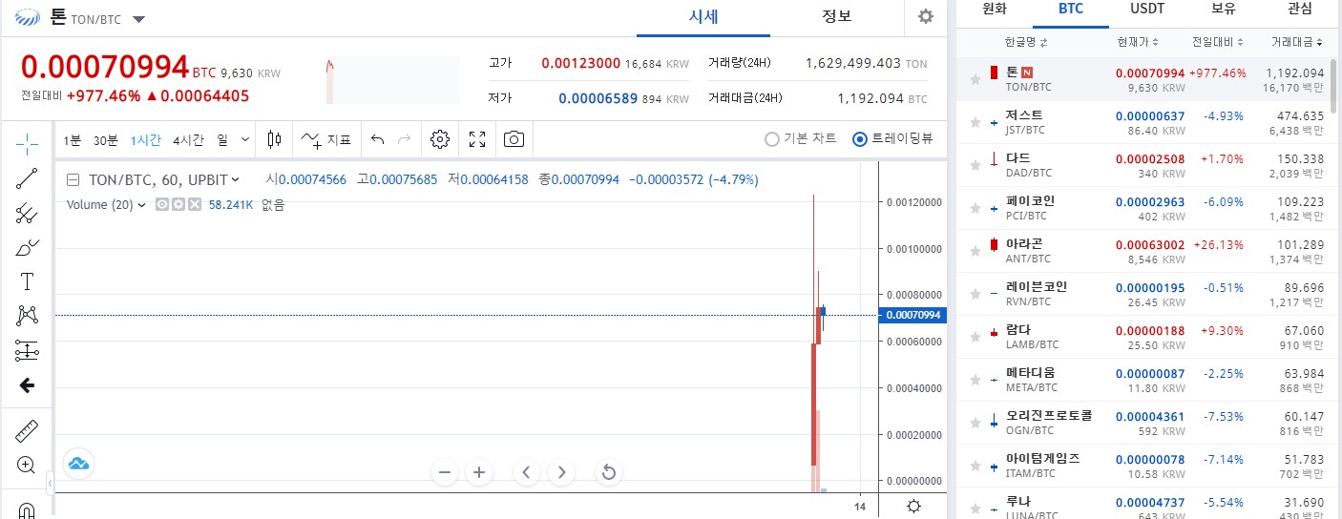Sort the list by 전일대비 column
Screen dimensions: 1342x519
pyautogui.click(x=1218, y=42)
